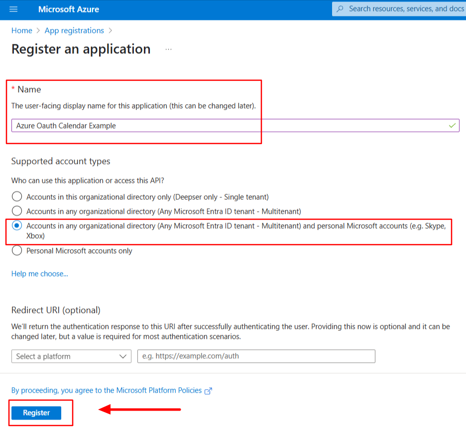466x429 pixels.
Task: Select Multitenant only account type radio button
Action: coord(17,211)
